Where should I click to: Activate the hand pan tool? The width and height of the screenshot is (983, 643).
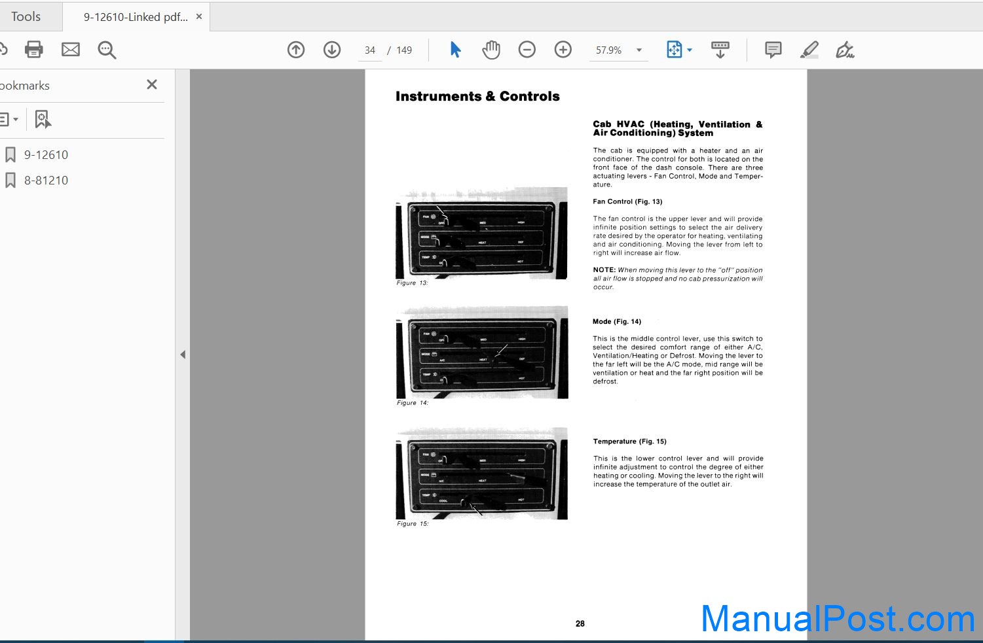pos(491,50)
